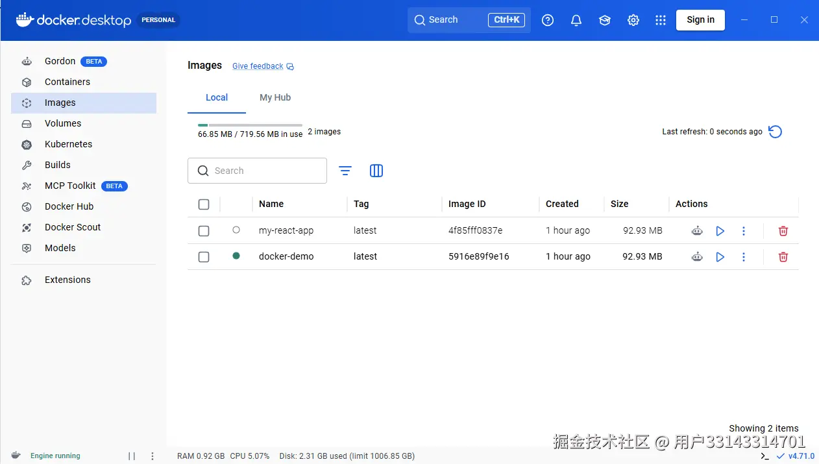
Task: Click the images Search field
Action: (257, 171)
